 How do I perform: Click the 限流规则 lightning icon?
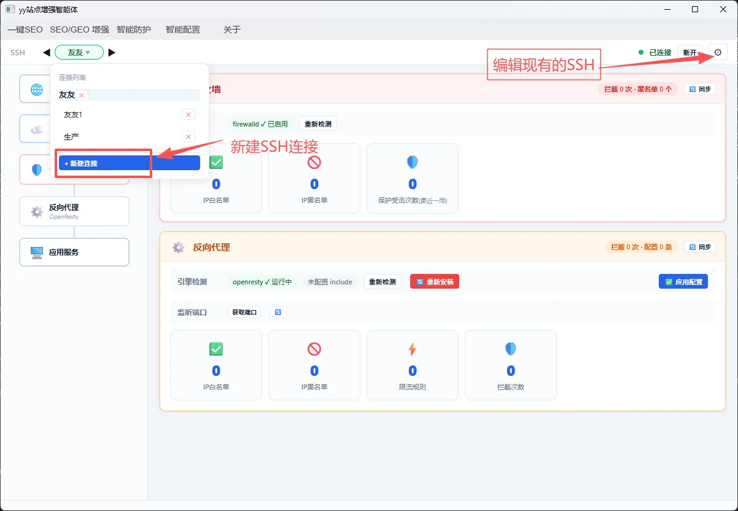click(413, 349)
